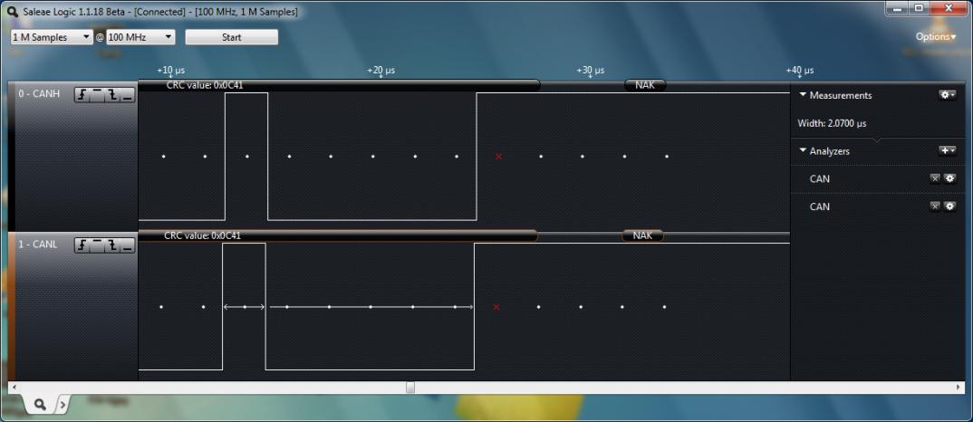Open the next tab arrow at bottom
973x422 pixels.
tap(62, 405)
